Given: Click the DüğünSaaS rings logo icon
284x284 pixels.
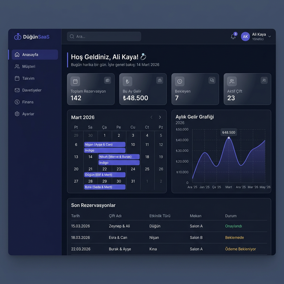Looking at the screenshot, I should (18, 36).
